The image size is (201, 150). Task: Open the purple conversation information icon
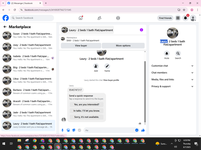(x=142, y=30)
